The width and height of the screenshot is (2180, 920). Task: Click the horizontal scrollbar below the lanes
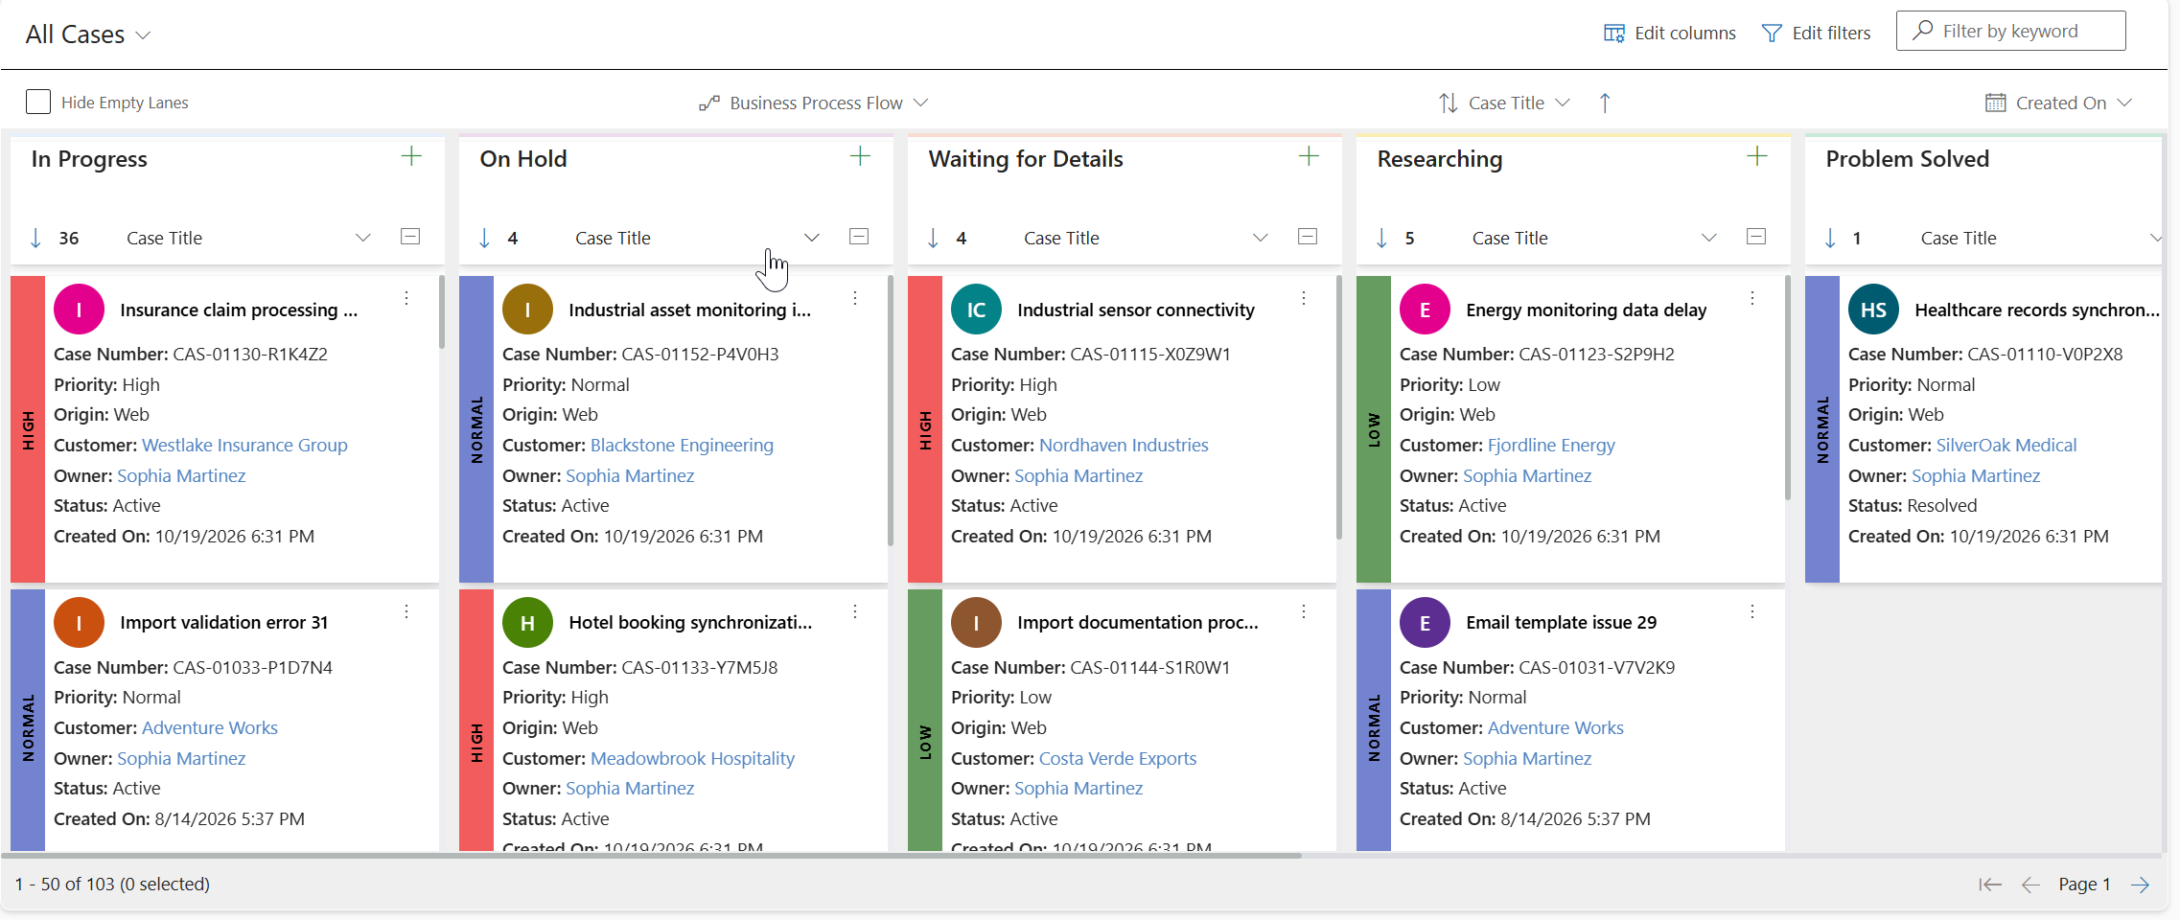tap(652, 855)
